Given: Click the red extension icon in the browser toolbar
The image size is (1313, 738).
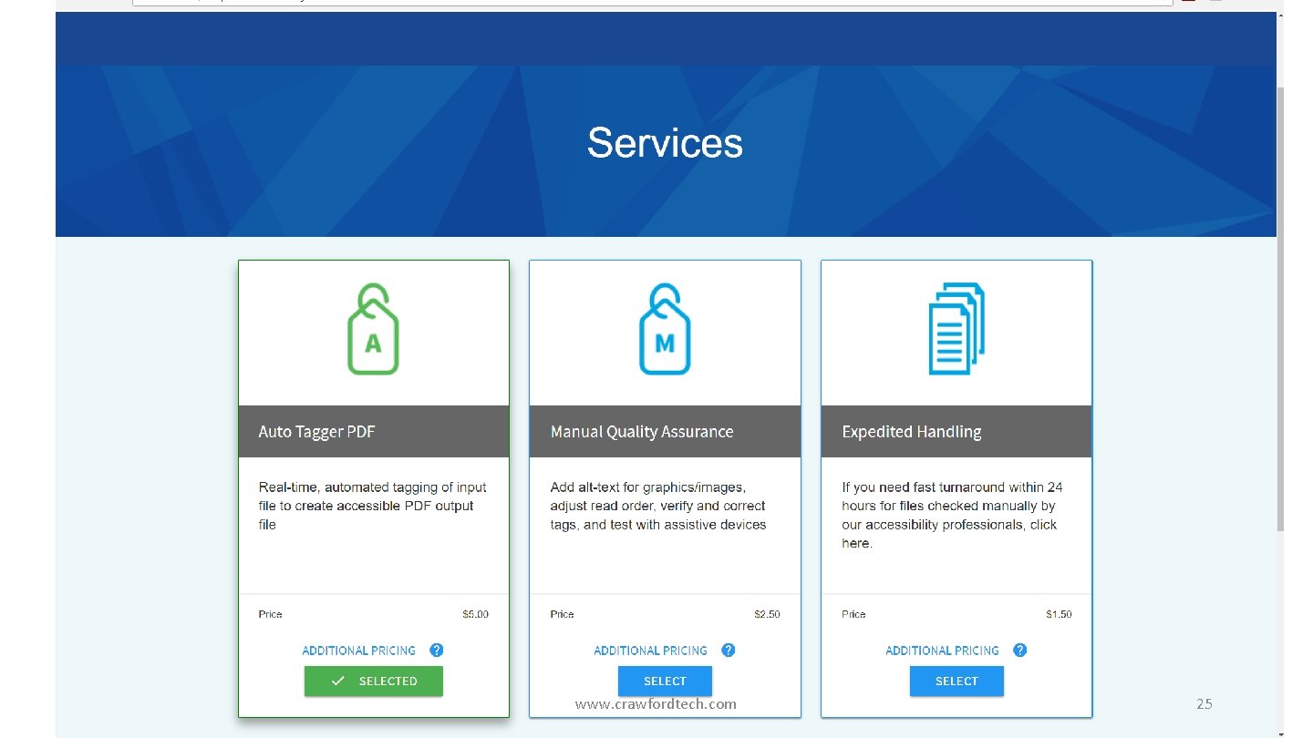Looking at the screenshot, I should tap(1188, 3).
